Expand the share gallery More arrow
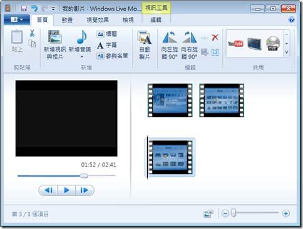The image size is (303, 229). pyautogui.click(x=287, y=52)
